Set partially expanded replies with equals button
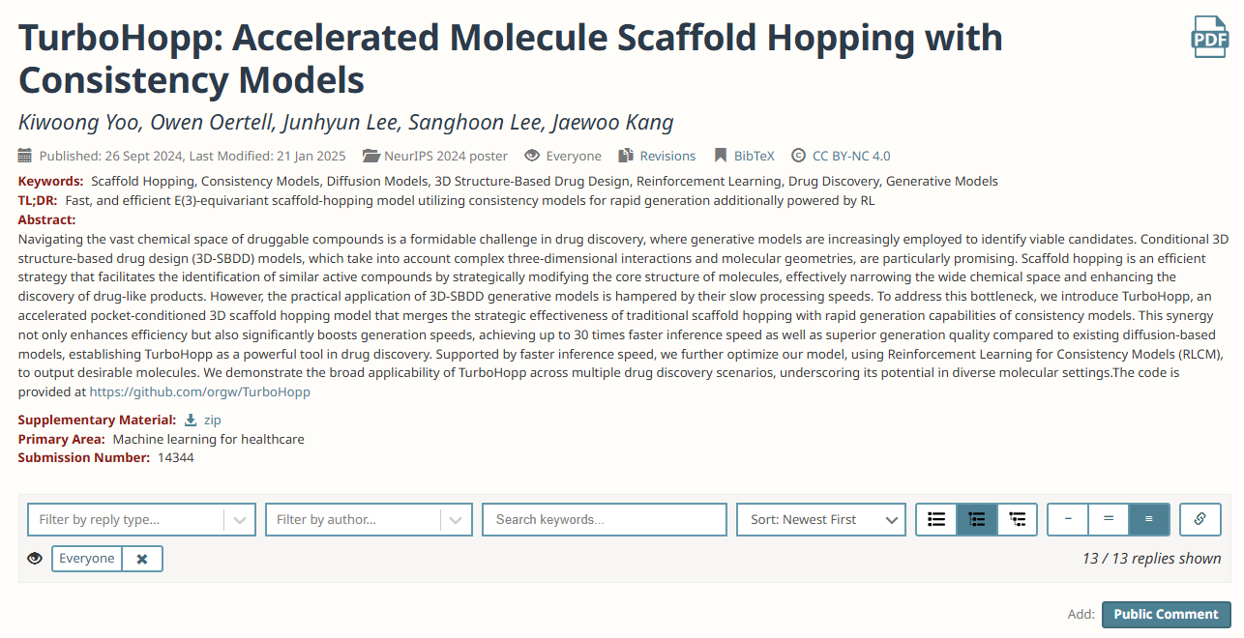 tap(1109, 519)
